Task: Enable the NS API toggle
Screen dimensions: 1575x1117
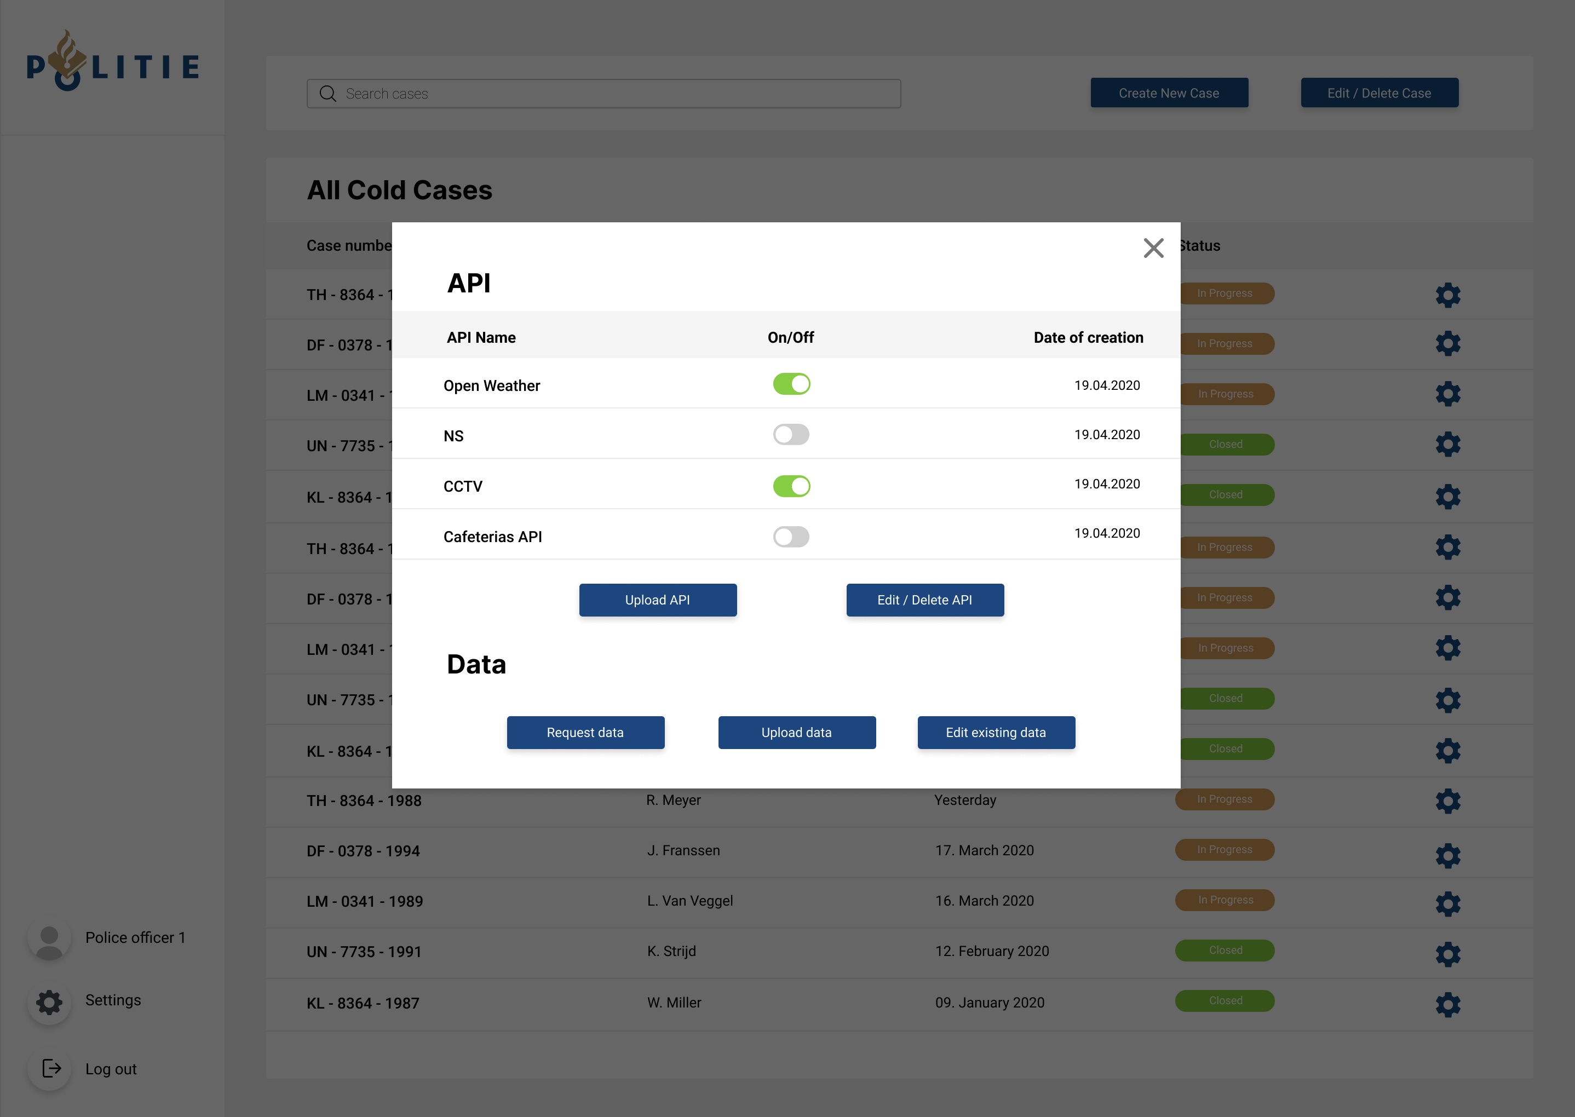Action: point(791,435)
